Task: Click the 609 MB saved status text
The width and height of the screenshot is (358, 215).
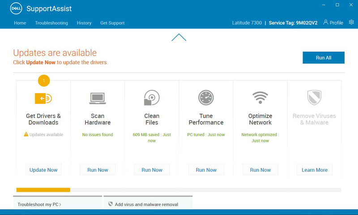Action: click(x=152, y=138)
